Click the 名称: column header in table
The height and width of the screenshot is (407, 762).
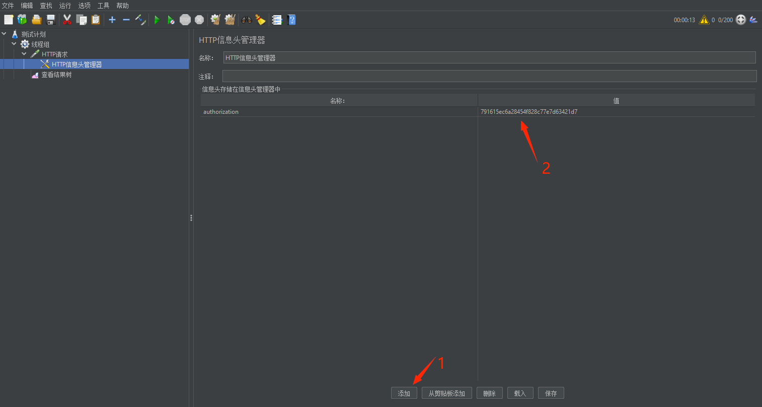(339, 101)
